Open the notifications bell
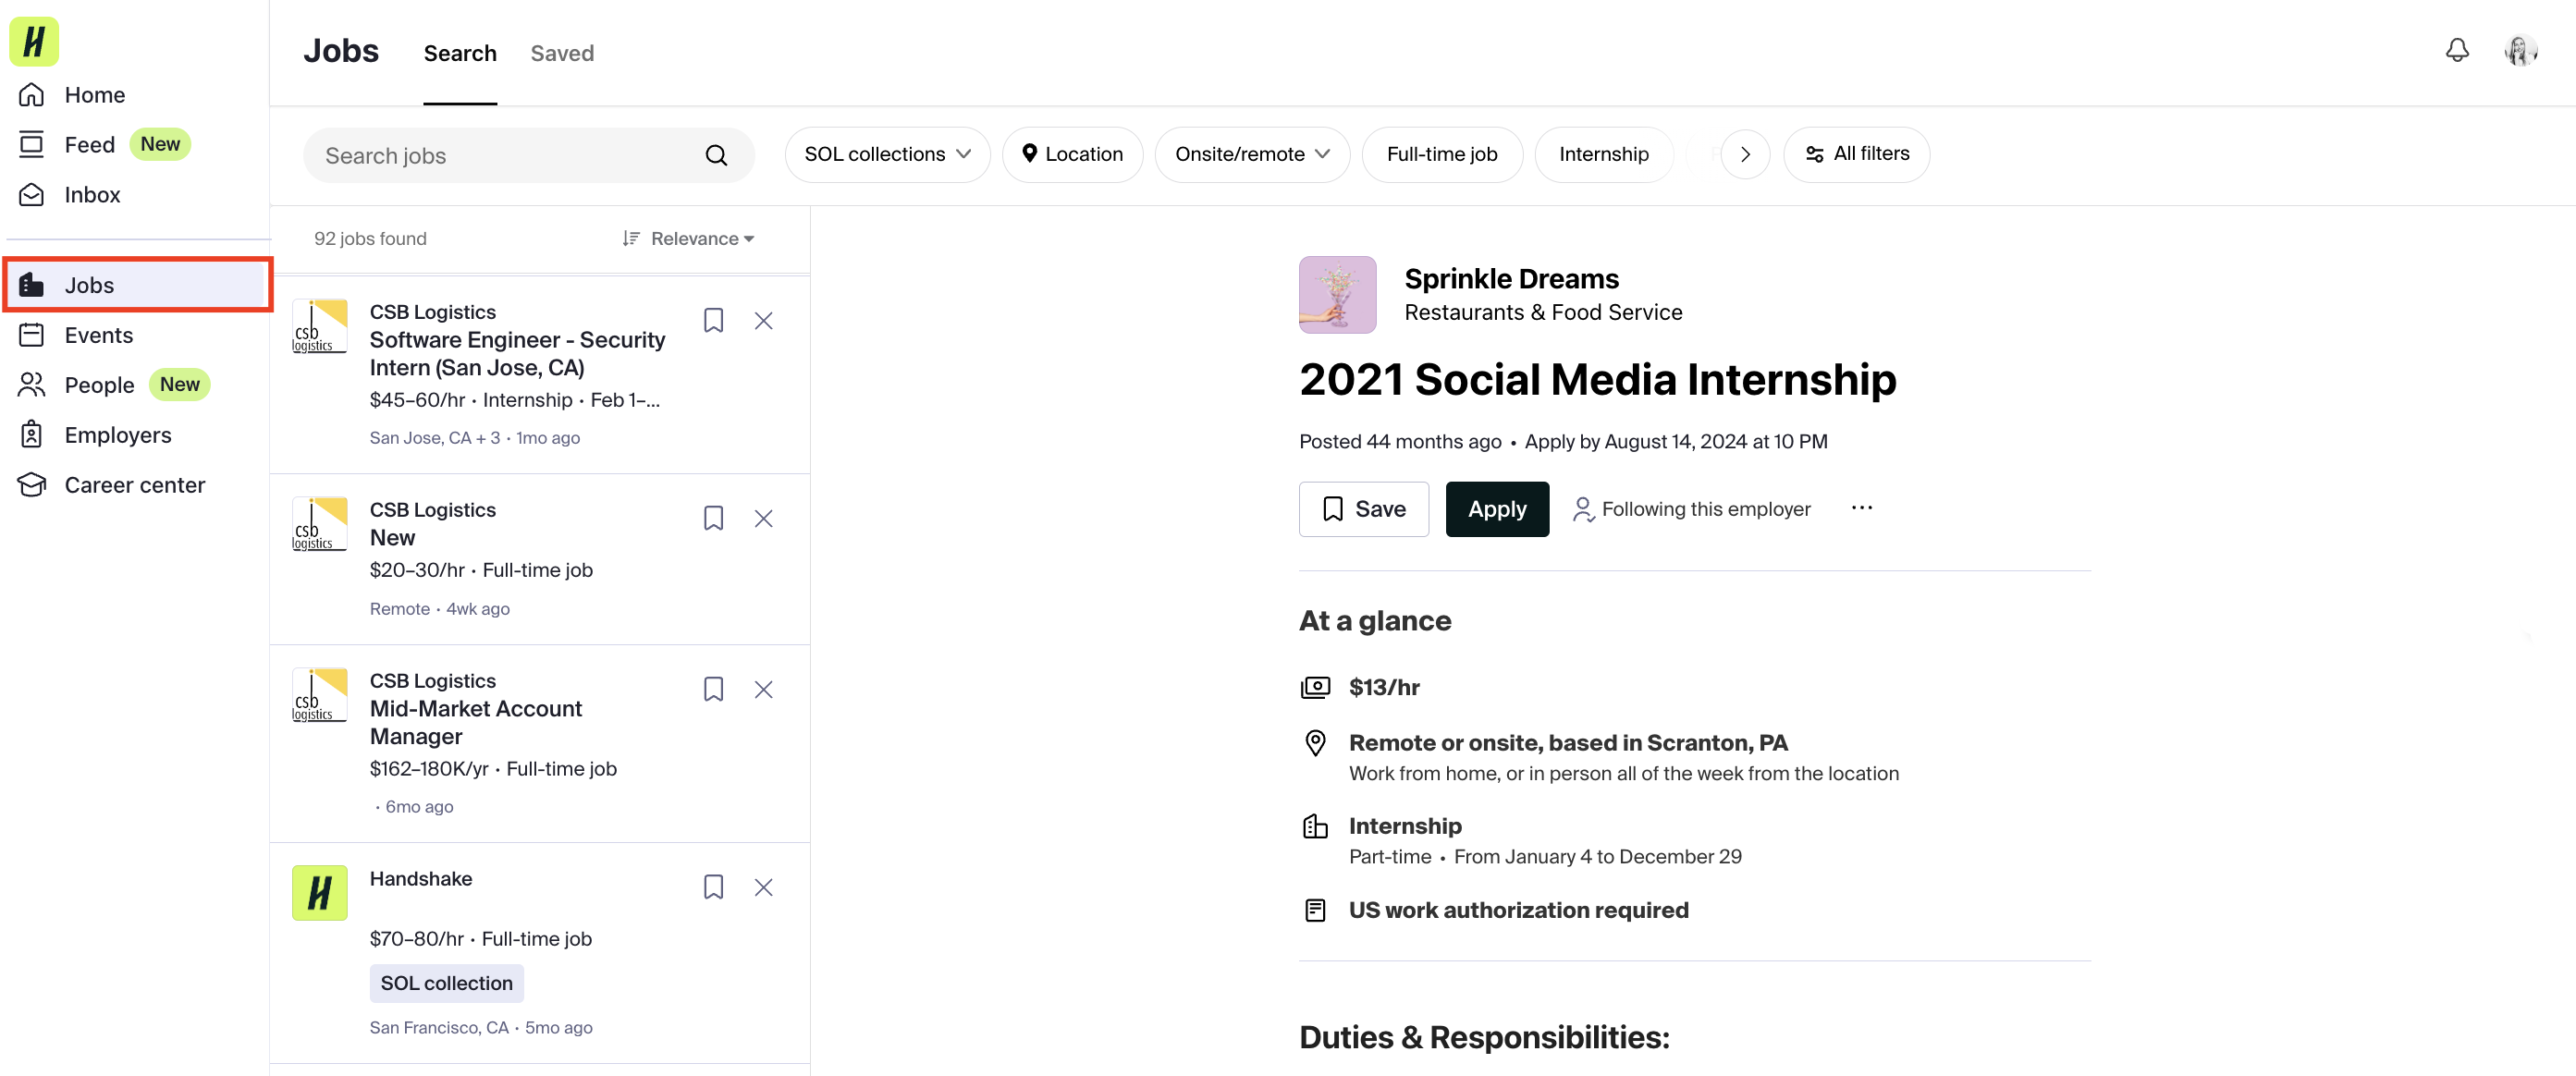Screen dimensions: 2576x1076 pyautogui.click(x=2456, y=50)
